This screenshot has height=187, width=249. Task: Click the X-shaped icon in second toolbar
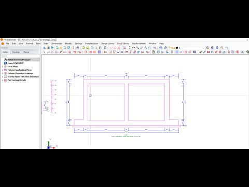52,52
